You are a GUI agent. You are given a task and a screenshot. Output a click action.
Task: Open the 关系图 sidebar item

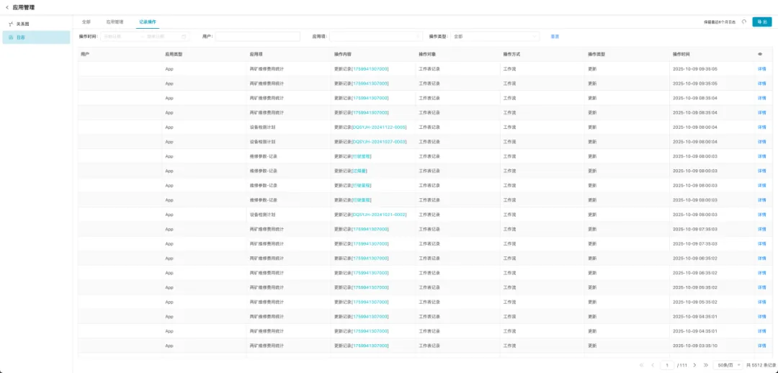coord(22,24)
